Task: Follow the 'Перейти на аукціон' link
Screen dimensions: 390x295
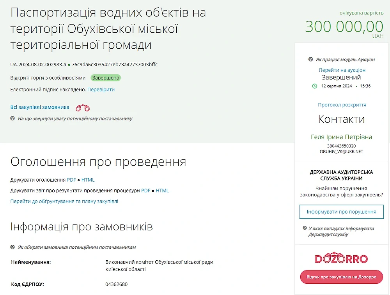Action: click(342, 70)
